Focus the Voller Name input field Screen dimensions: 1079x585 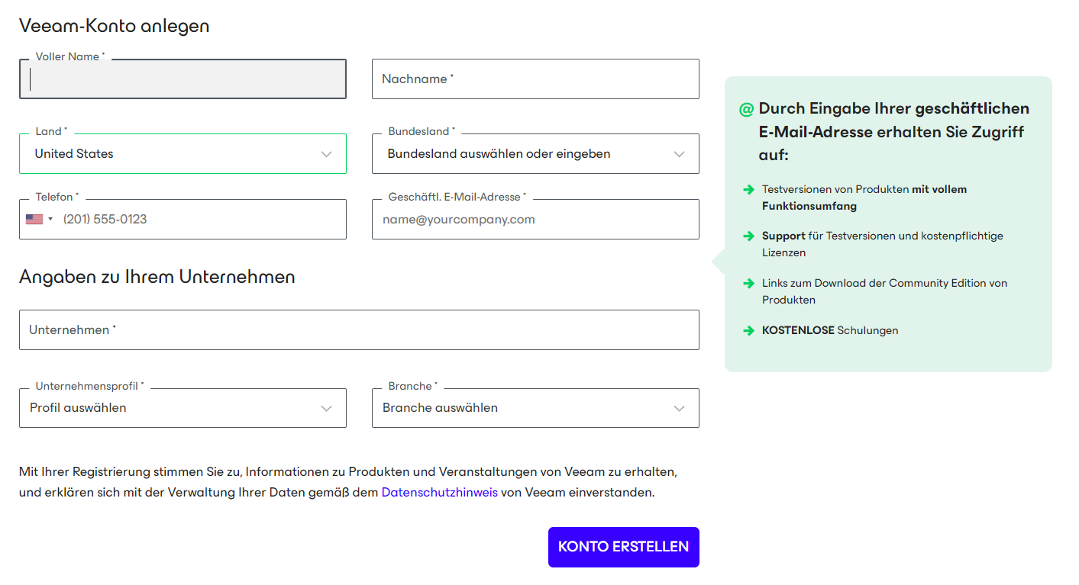(183, 79)
